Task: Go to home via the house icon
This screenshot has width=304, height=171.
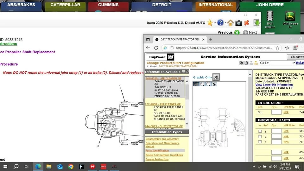Action: click(230, 23)
